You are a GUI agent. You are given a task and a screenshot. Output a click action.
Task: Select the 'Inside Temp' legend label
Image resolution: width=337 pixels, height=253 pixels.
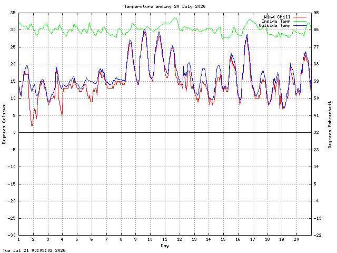[x=276, y=21]
